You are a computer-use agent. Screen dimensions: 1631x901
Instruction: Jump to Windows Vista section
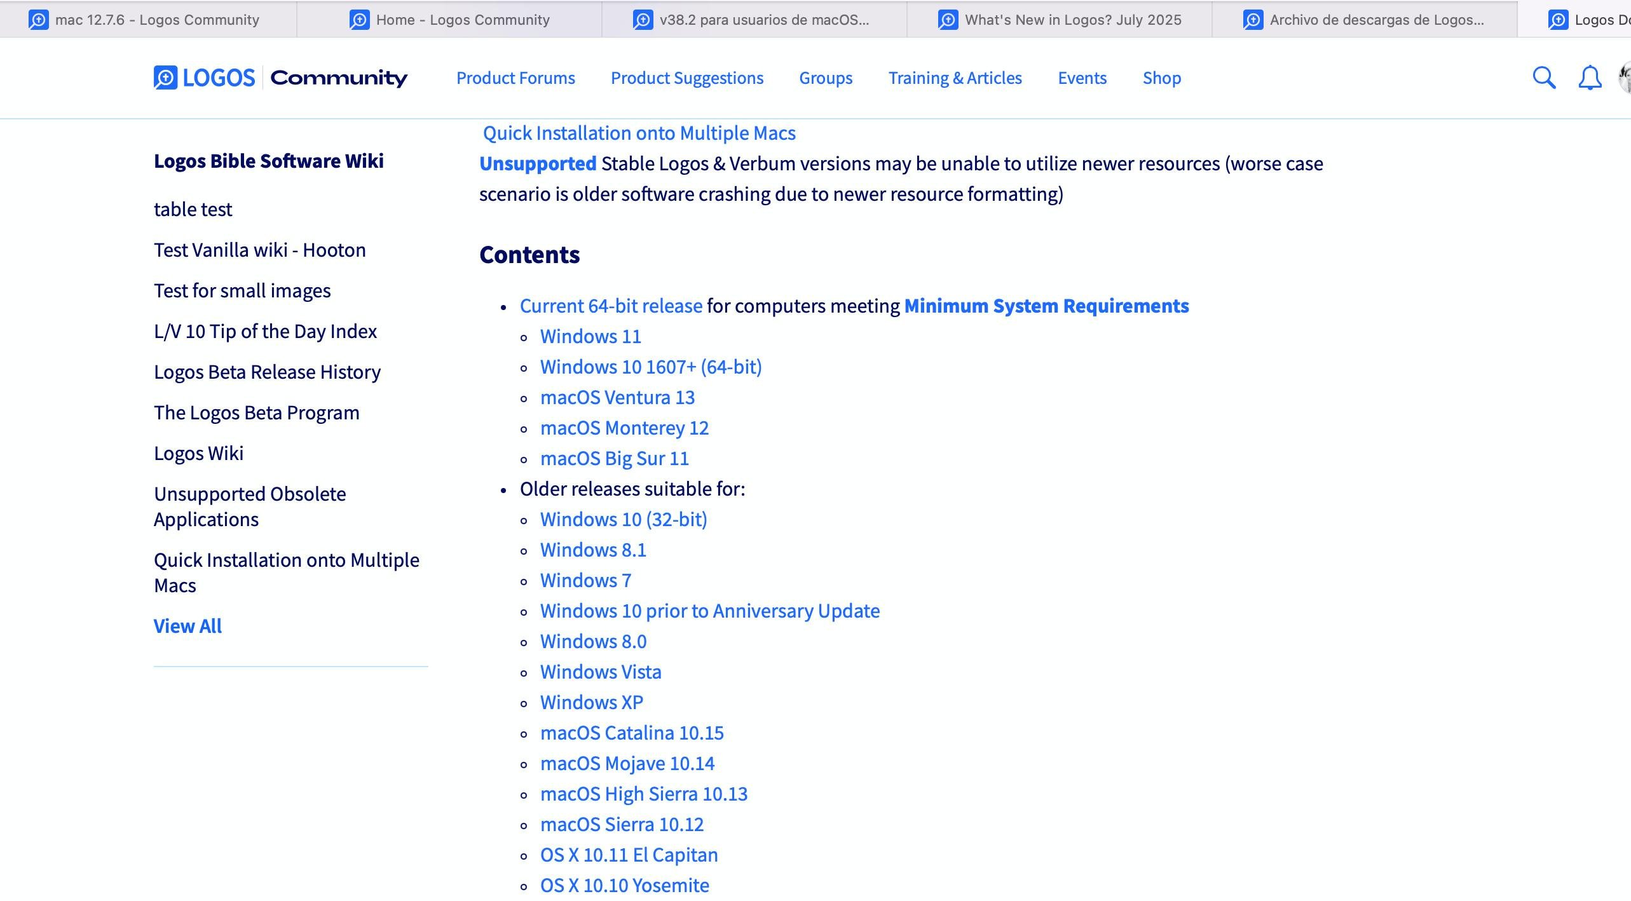pos(601,672)
